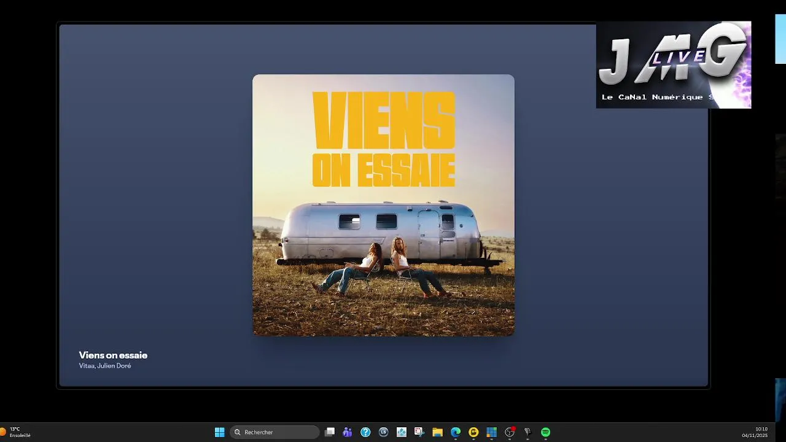
Task: Open Microsoft Teams from the taskbar
Action: point(348,432)
